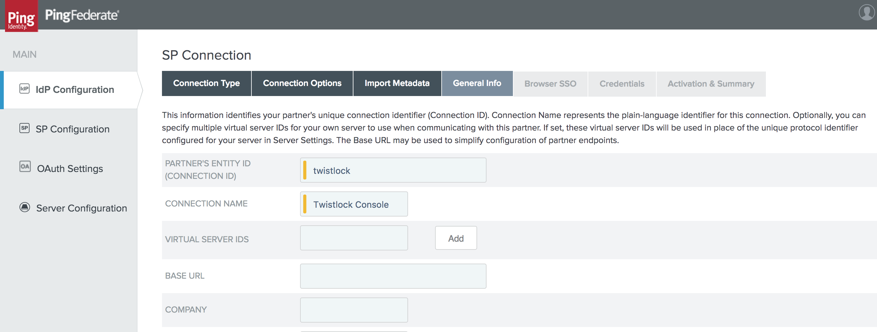Screen dimensions: 877x332
Task: Switch to the Connection Options tab
Action: pyautogui.click(x=302, y=83)
